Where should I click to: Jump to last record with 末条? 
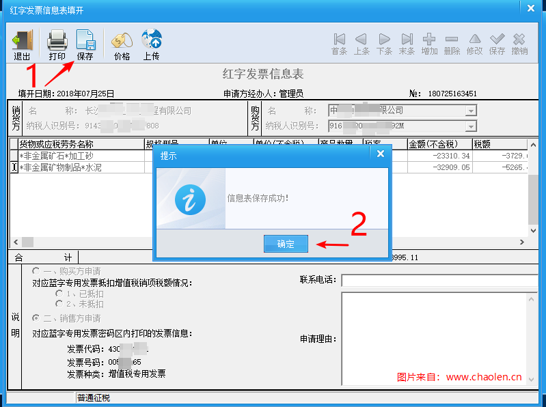[x=407, y=44]
